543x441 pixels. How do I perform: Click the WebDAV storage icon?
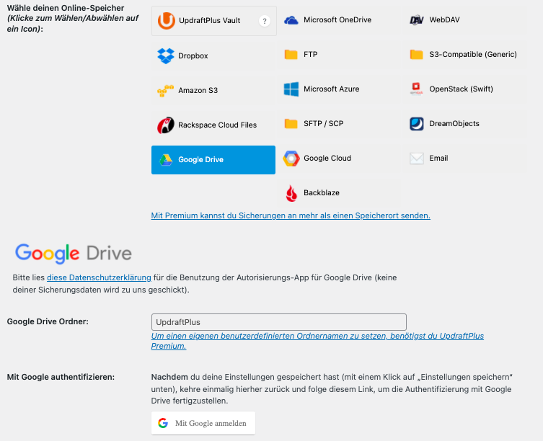(417, 20)
